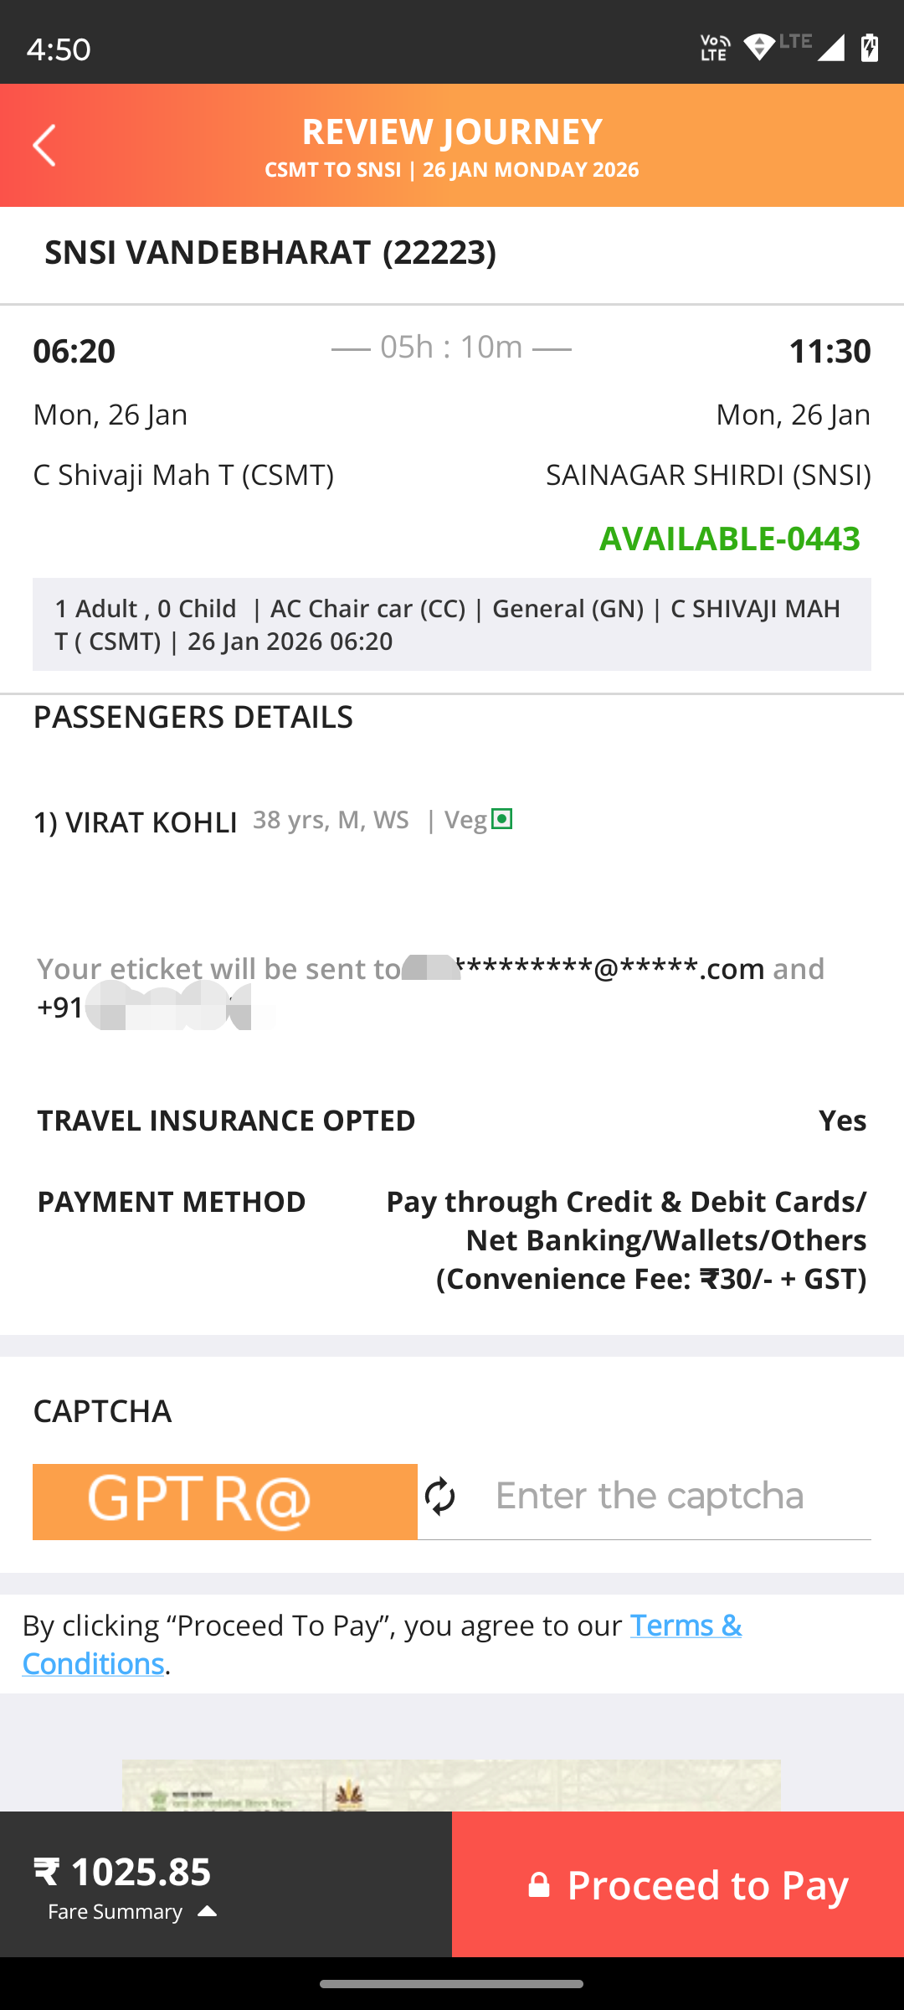Tap the mobile network signal icon
The height and width of the screenshot is (2010, 904).
tap(830, 48)
